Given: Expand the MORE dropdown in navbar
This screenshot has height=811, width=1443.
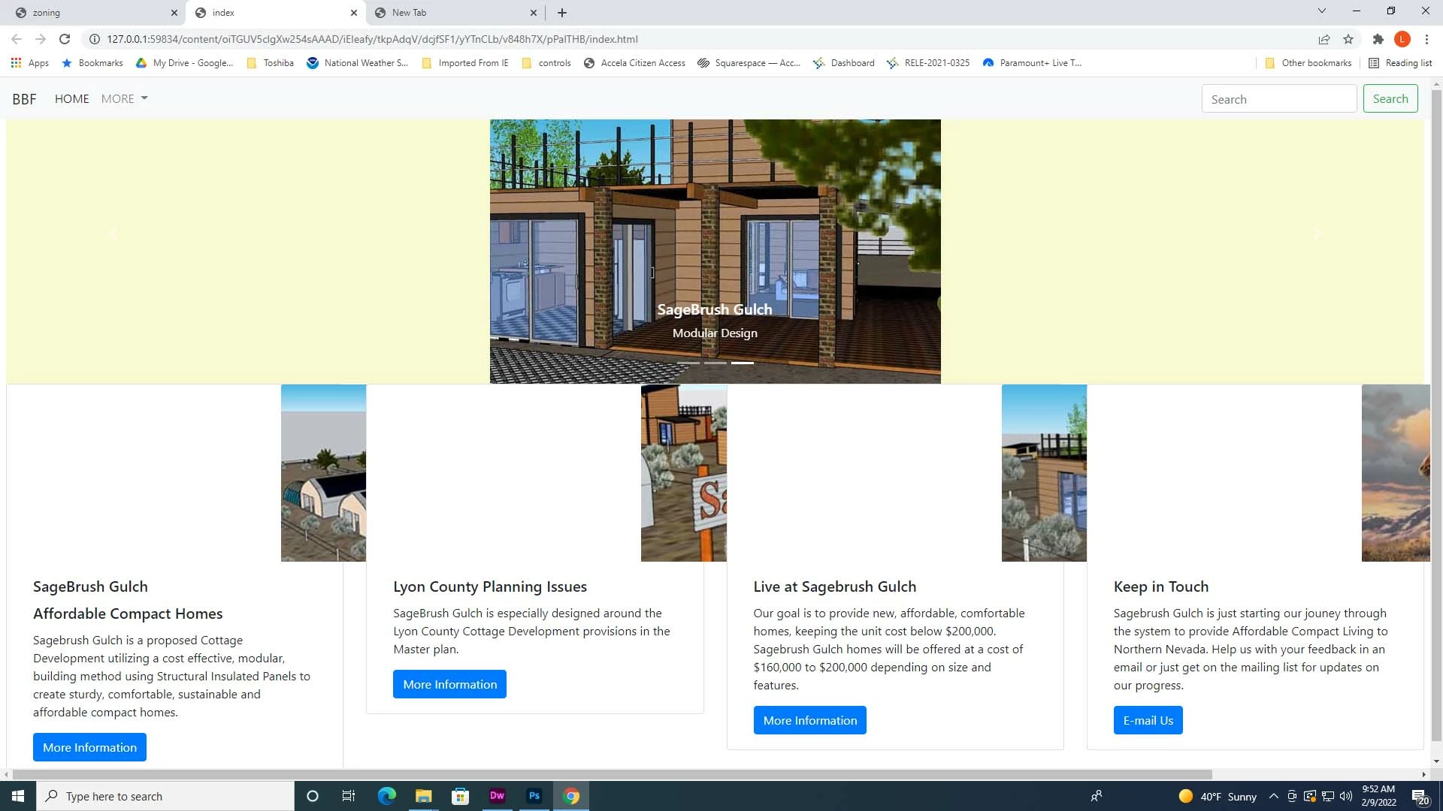Looking at the screenshot, I should coord(124,98).
